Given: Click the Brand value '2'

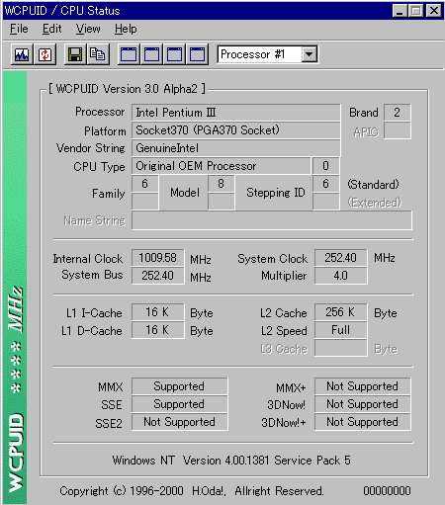Looking at the screenshot, I should (x=398, y=113).
